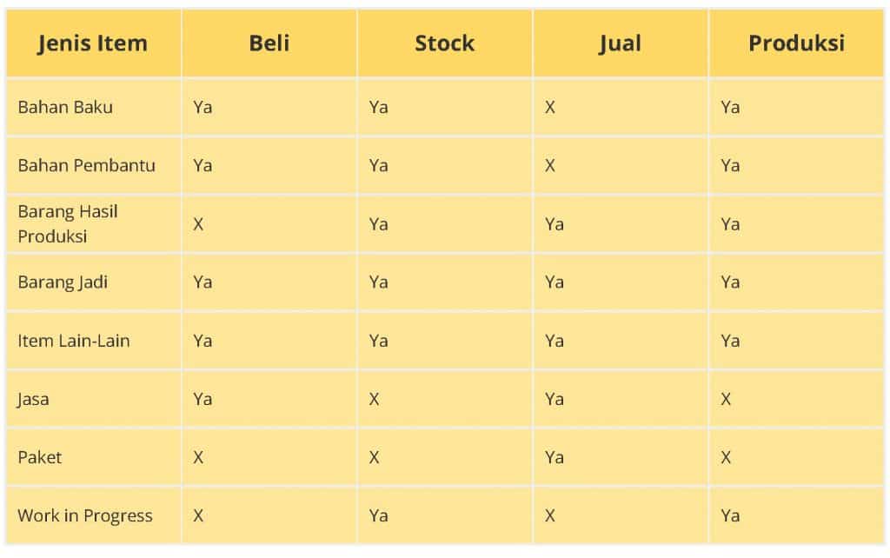The width and height of the screenshot is (890, 558).
Task: Select the X under Produksi for Paket
Action: [726, 457]
